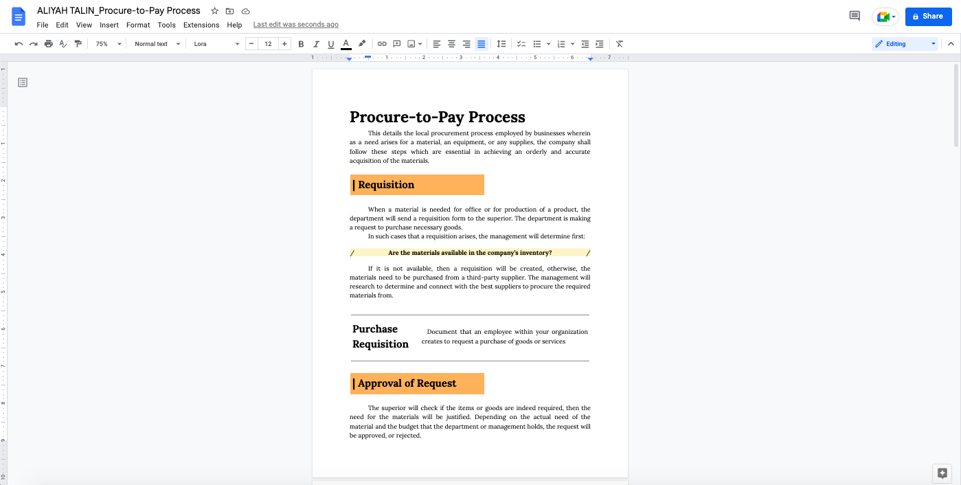The image size is (961, 485).
Task: Open the Google Meet call dropdown
Action: point(885,16)
